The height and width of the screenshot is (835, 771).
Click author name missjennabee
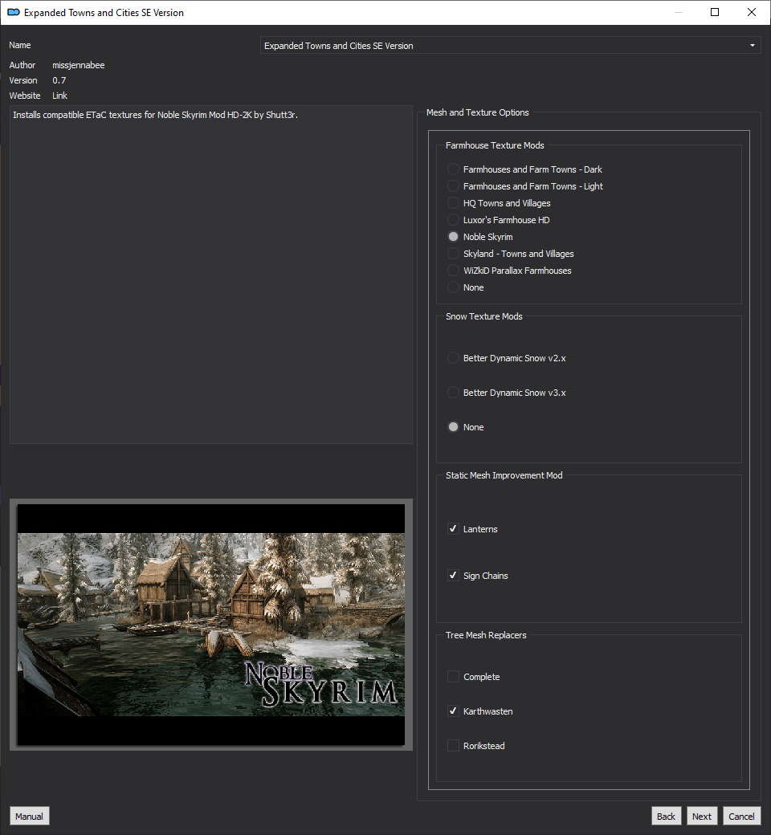[x=79, y=65]
